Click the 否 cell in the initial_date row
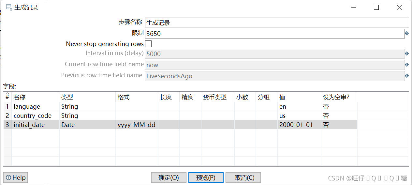412x185 pixels. click(x=339, y=125)
